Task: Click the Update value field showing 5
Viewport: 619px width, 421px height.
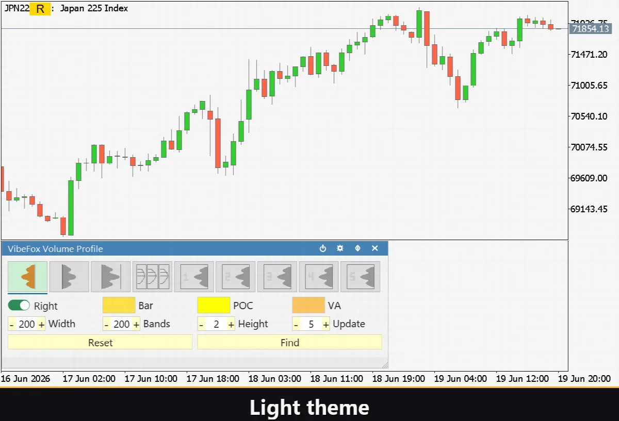Action: (x=312, y=324)
